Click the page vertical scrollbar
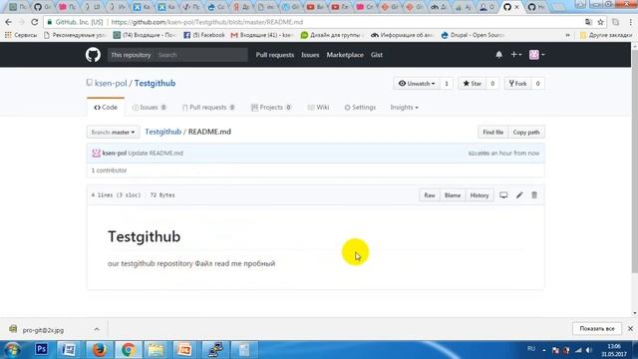 pyautogui.click(x=634, y=162)
